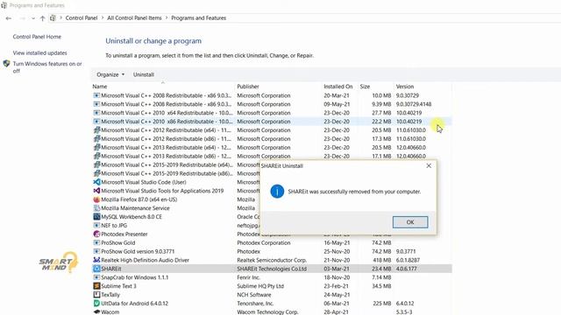The width and height of the screenshot is (561, 315).
Task: Click the forward navigation arrow
Action: [x=22, y=18]
